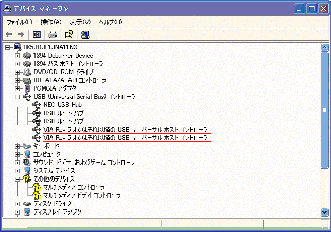331x232 pixels.
Task: Click the vertical scrollbar down arrow
Action: click(x=324, y=211)
